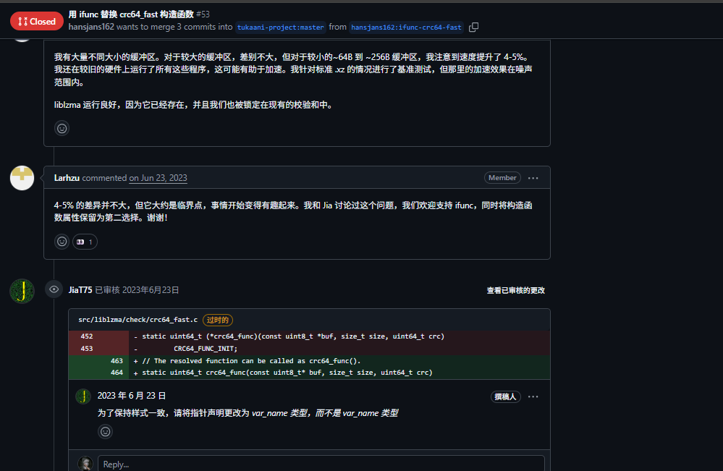Click the small avatar in the review comment
The width and height of the screenshot is (723, 471).
pyautogui.click(x=84, y=396)
